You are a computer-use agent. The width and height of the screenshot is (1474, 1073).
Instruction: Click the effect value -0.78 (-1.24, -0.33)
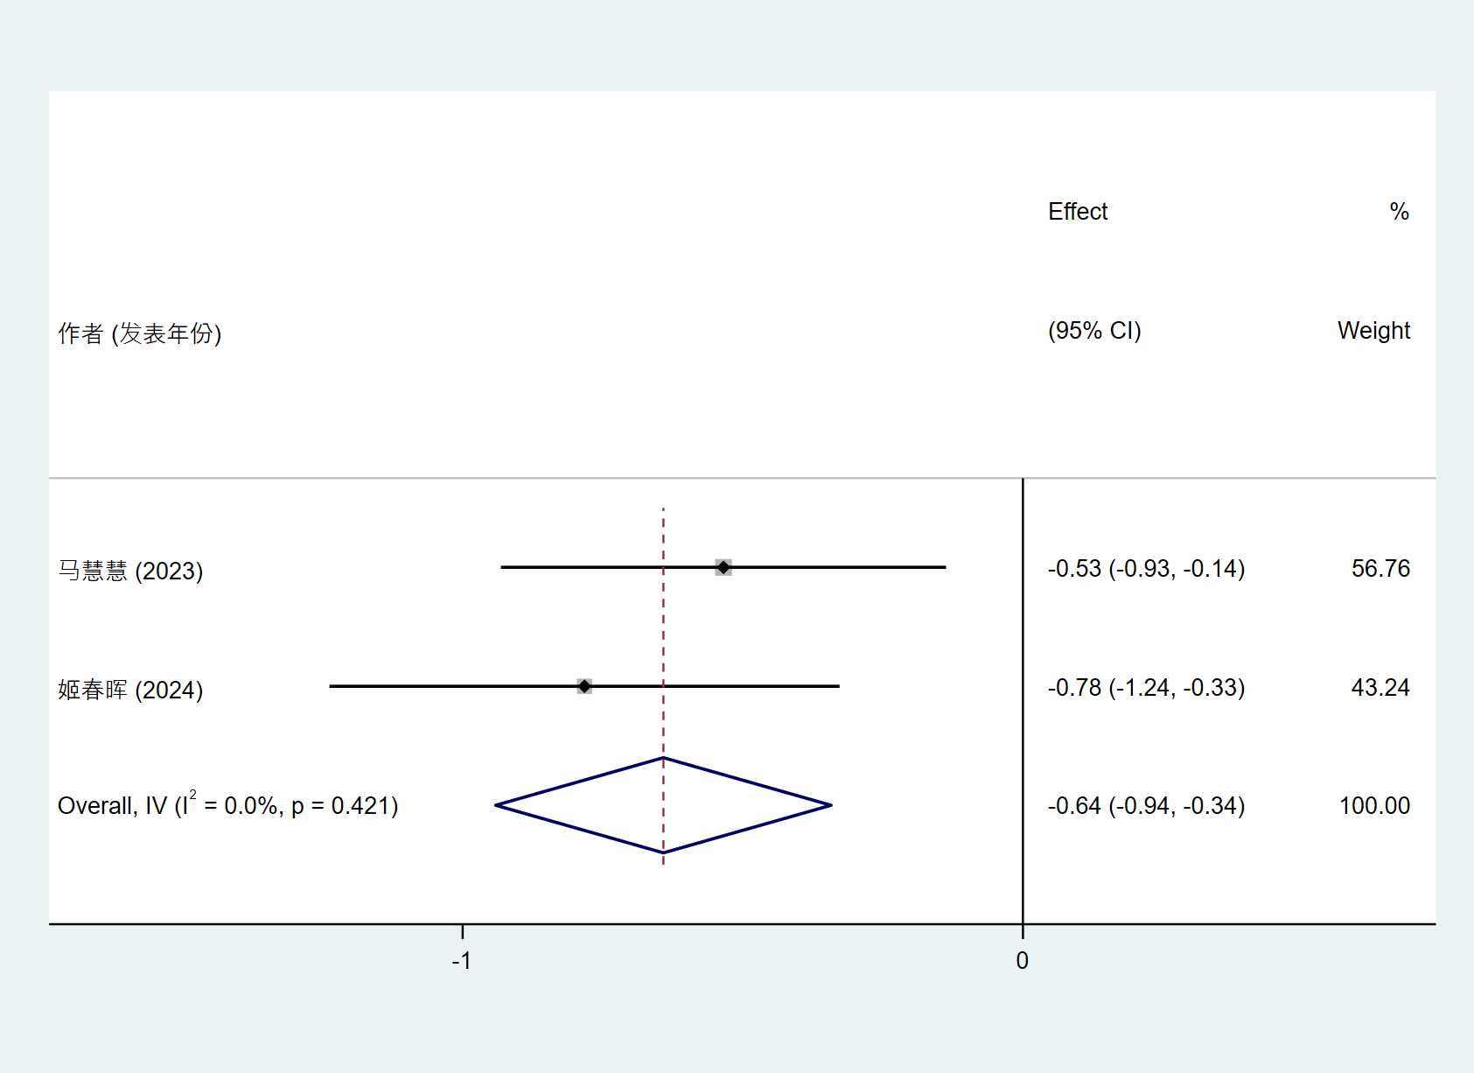1146,688
